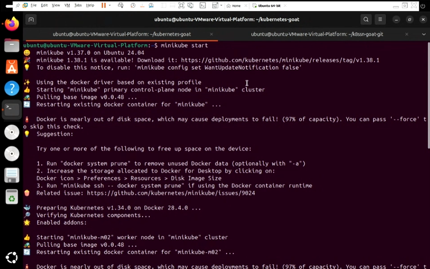Click the 'Pulling base image v0.0.48' first line
Image resolution: width=430 pixels, height=269 pixels.
(x=87, y=97)
